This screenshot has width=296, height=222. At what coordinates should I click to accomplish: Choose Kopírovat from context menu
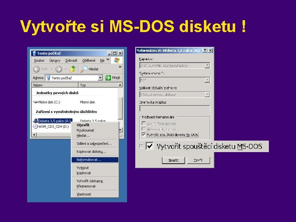(95, 173)
